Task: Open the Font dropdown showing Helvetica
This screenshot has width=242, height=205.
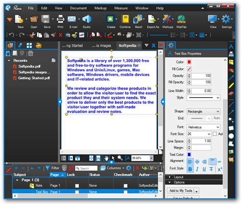Action: (203, 127)
